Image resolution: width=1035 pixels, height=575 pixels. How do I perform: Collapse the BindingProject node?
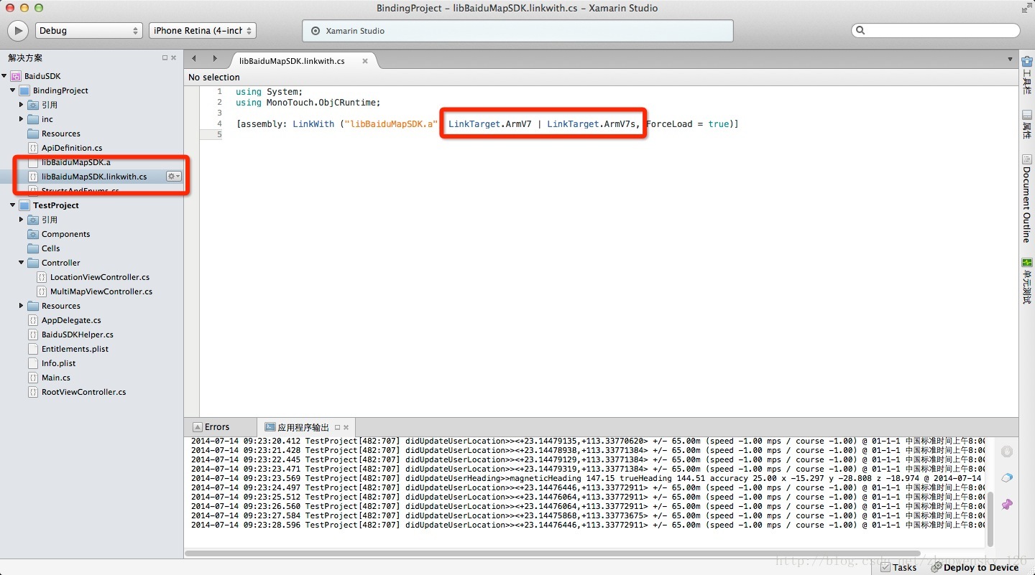click(13, 90)
